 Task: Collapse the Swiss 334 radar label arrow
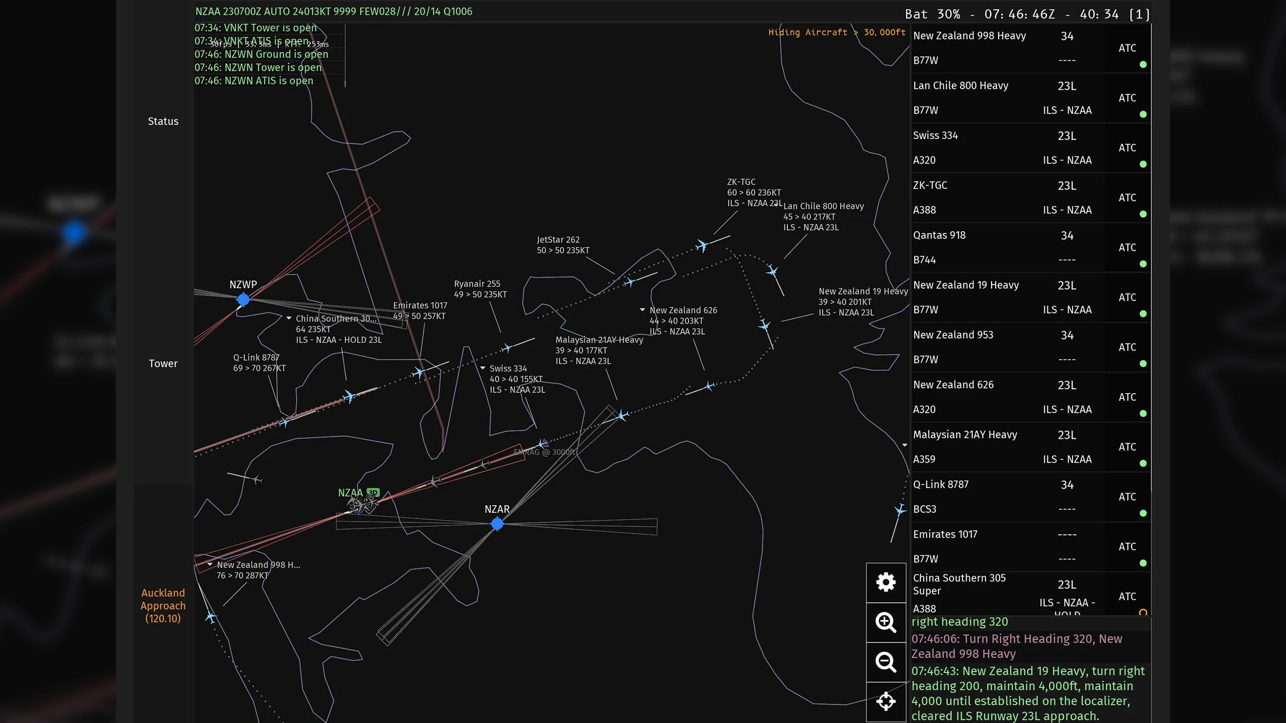(x=483, y=368)
